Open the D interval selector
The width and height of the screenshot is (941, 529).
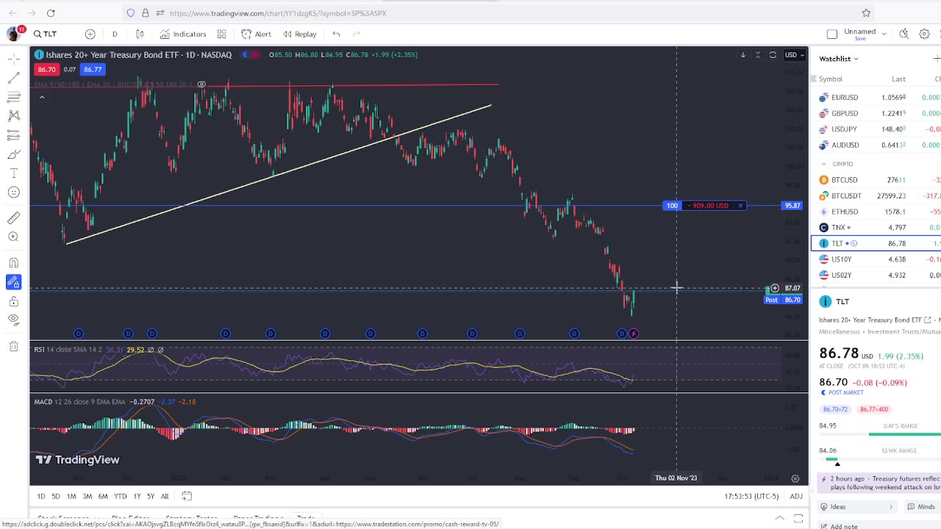tap(115, 34)
